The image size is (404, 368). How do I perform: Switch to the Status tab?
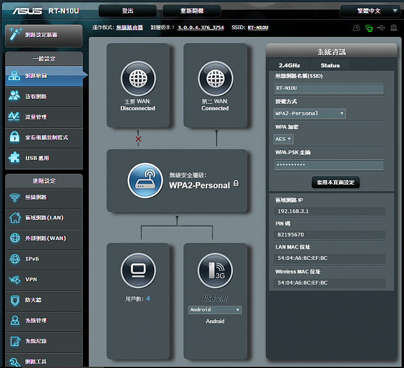330,66
